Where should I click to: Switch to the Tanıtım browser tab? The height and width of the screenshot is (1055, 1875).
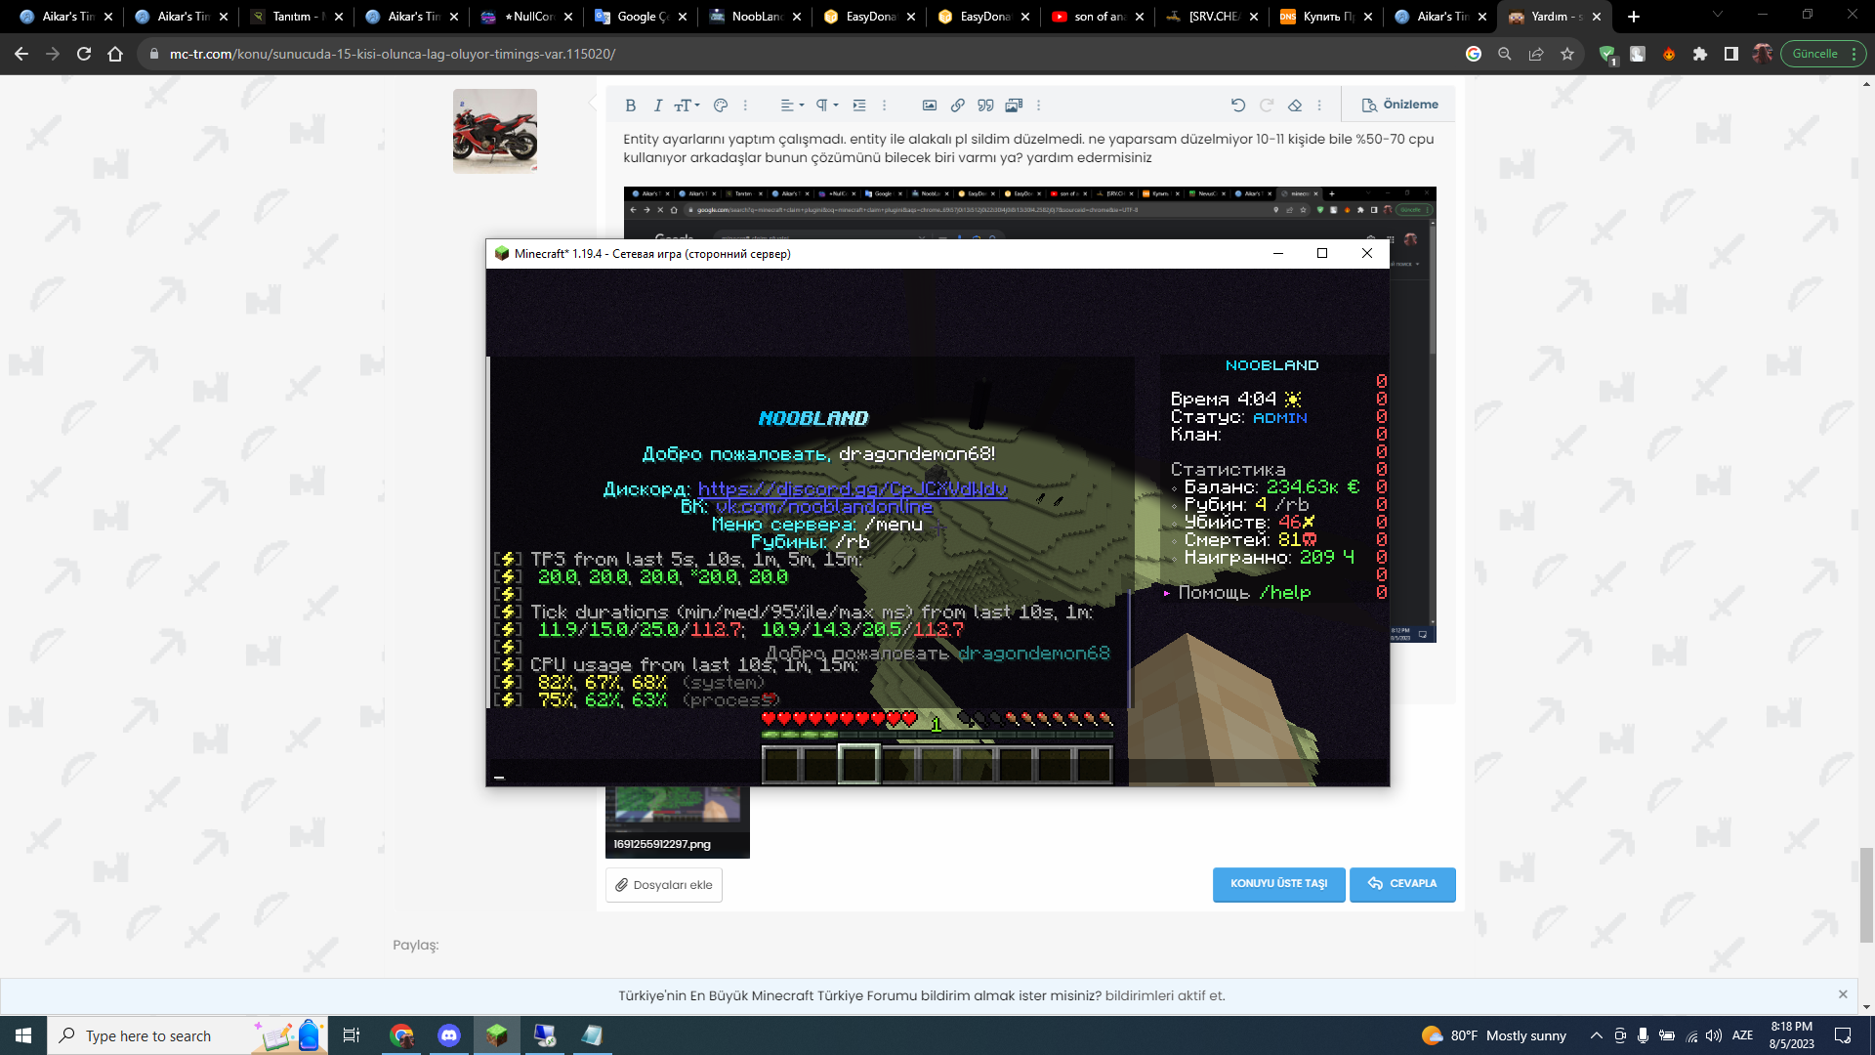click(x=297, y=17)
